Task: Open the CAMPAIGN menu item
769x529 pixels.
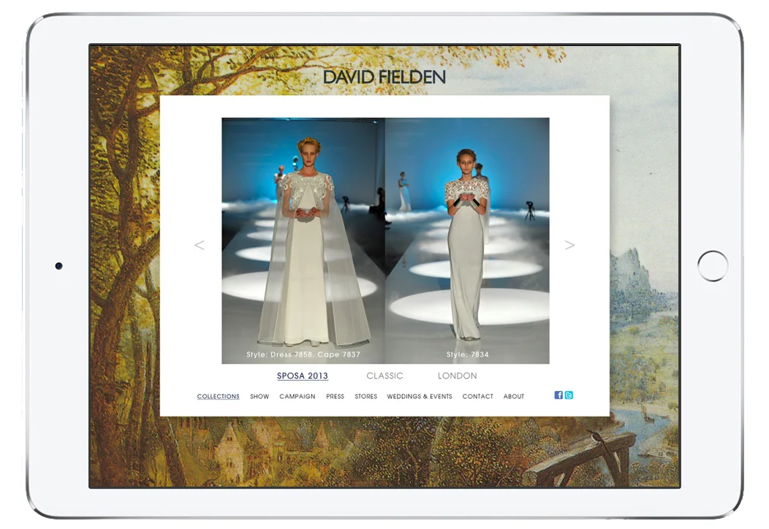Action: click(298, 396)
